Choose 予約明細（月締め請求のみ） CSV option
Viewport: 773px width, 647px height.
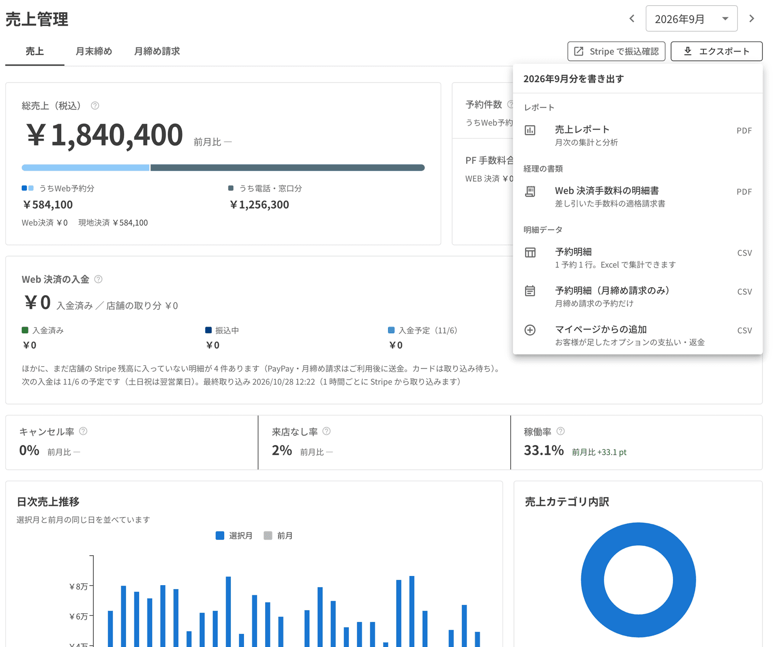638,296
